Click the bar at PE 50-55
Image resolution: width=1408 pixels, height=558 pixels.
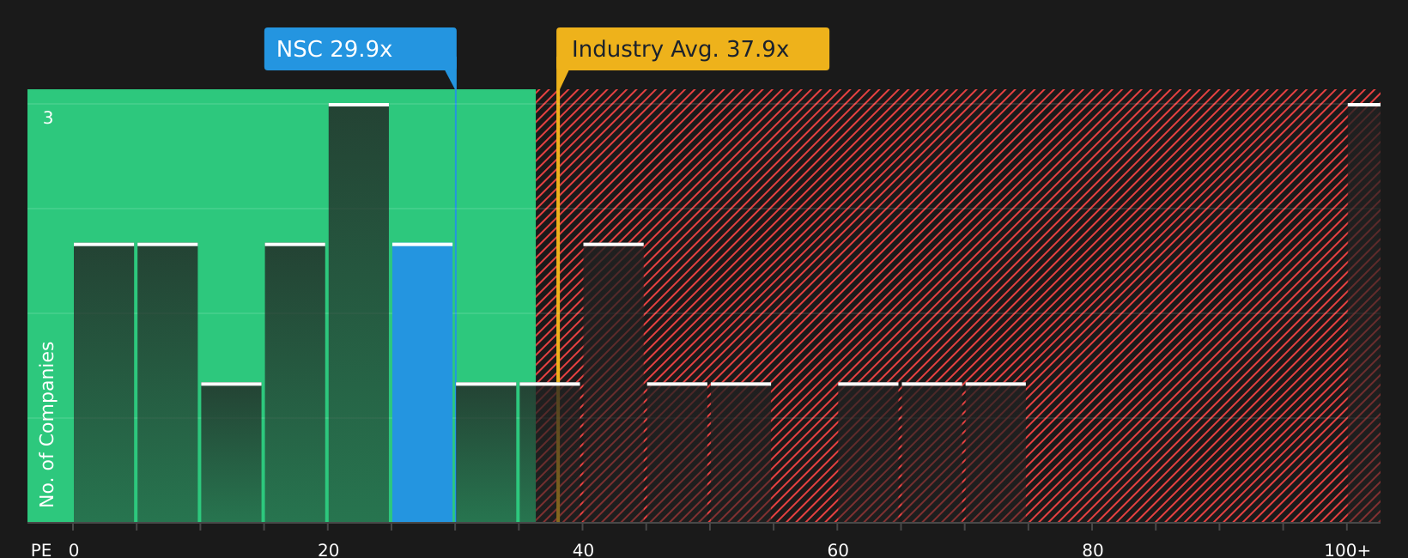(x=741, y=452)
